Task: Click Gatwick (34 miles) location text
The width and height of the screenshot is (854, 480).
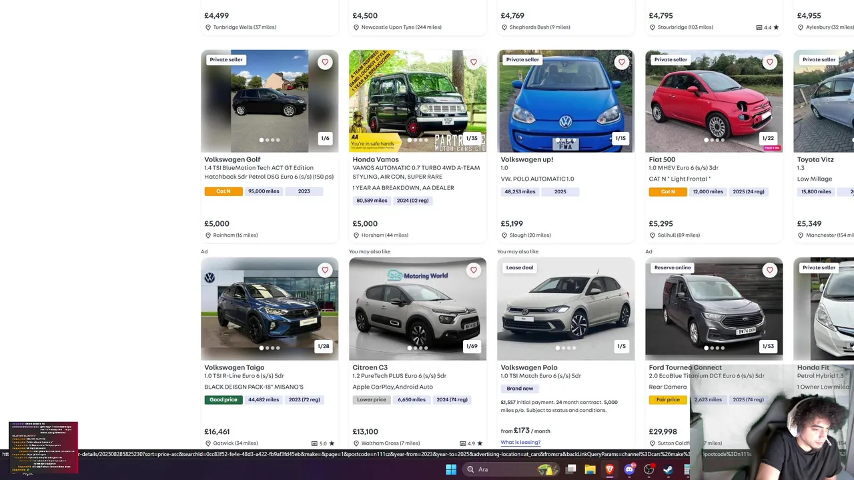Action: pyautogui.click(x=235, y=443)
